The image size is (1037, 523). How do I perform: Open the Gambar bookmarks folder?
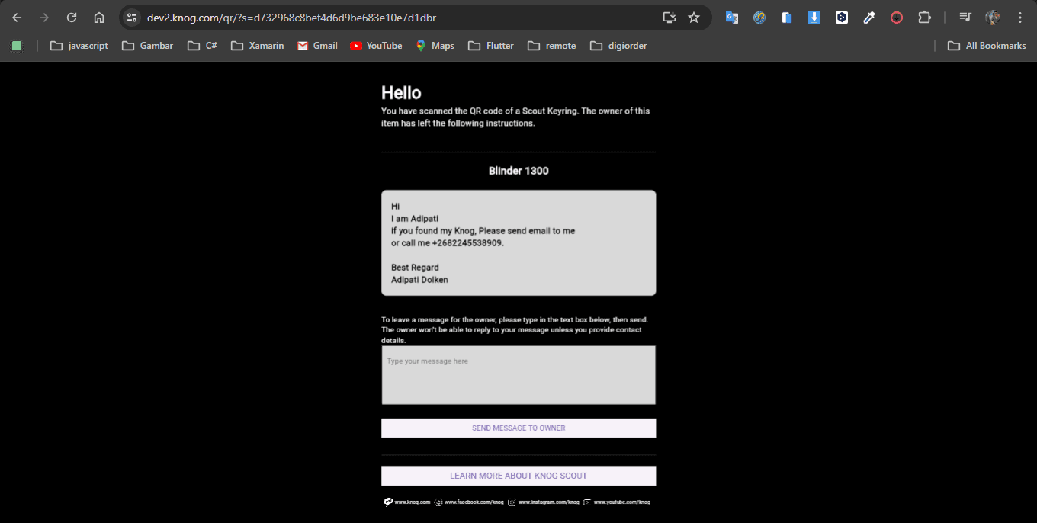pos(148,46)
